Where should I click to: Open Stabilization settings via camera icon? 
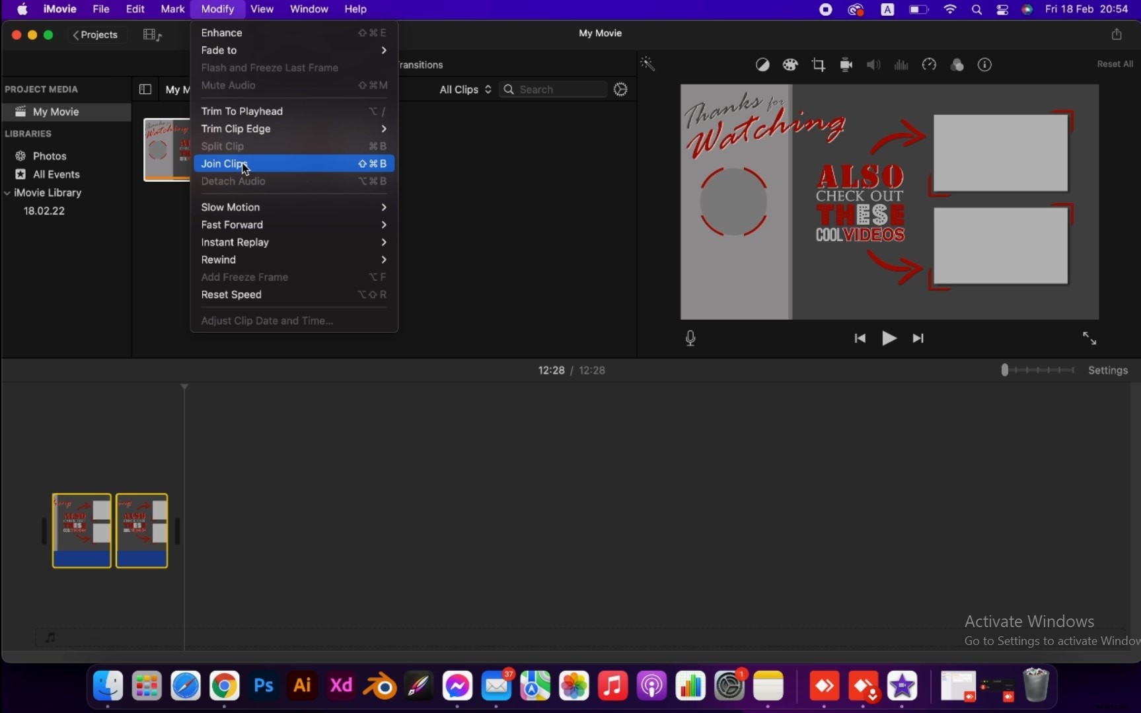click(846, 65)
